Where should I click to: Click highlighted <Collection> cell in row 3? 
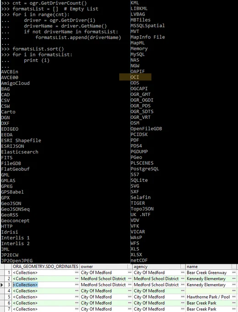(25, 285)
